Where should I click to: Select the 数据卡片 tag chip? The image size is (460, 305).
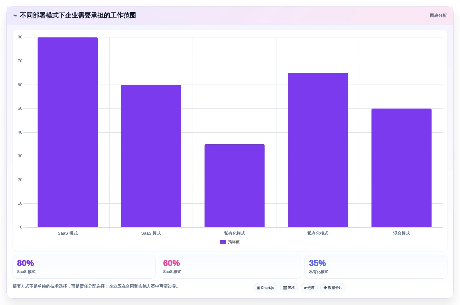pyautogui.click(x=333, y=288)
